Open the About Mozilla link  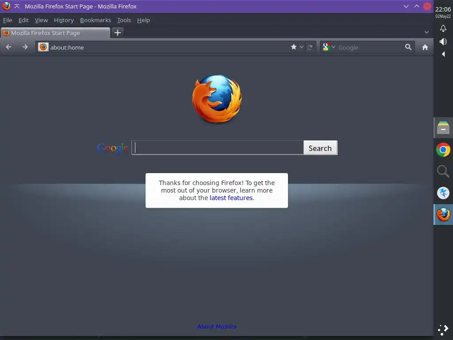[x=217, y=326]
